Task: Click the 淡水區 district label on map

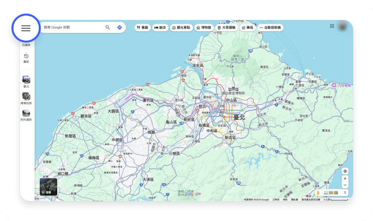Action: (197, 65)
